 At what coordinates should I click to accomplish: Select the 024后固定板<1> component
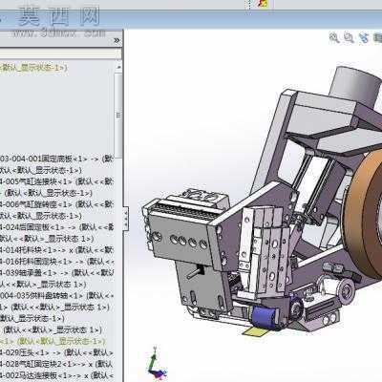click(56, 227)
